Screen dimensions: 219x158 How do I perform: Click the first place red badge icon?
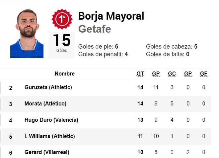tap(62, 19)
